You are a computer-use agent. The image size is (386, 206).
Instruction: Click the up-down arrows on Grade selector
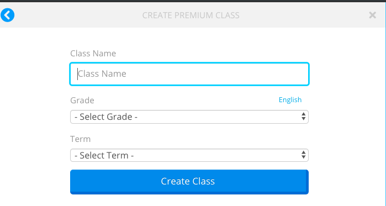(x=303, y=117)
